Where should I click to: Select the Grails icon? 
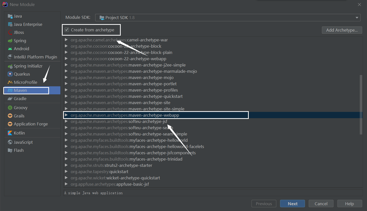click(10, 116)
